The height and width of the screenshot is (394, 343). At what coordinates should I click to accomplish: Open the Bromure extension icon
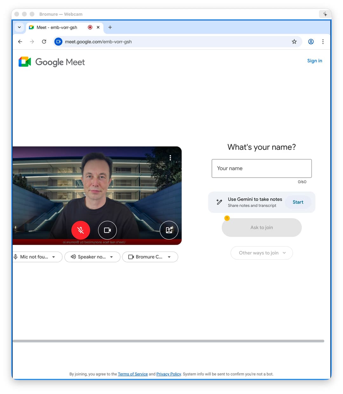(x=325, y=14)
